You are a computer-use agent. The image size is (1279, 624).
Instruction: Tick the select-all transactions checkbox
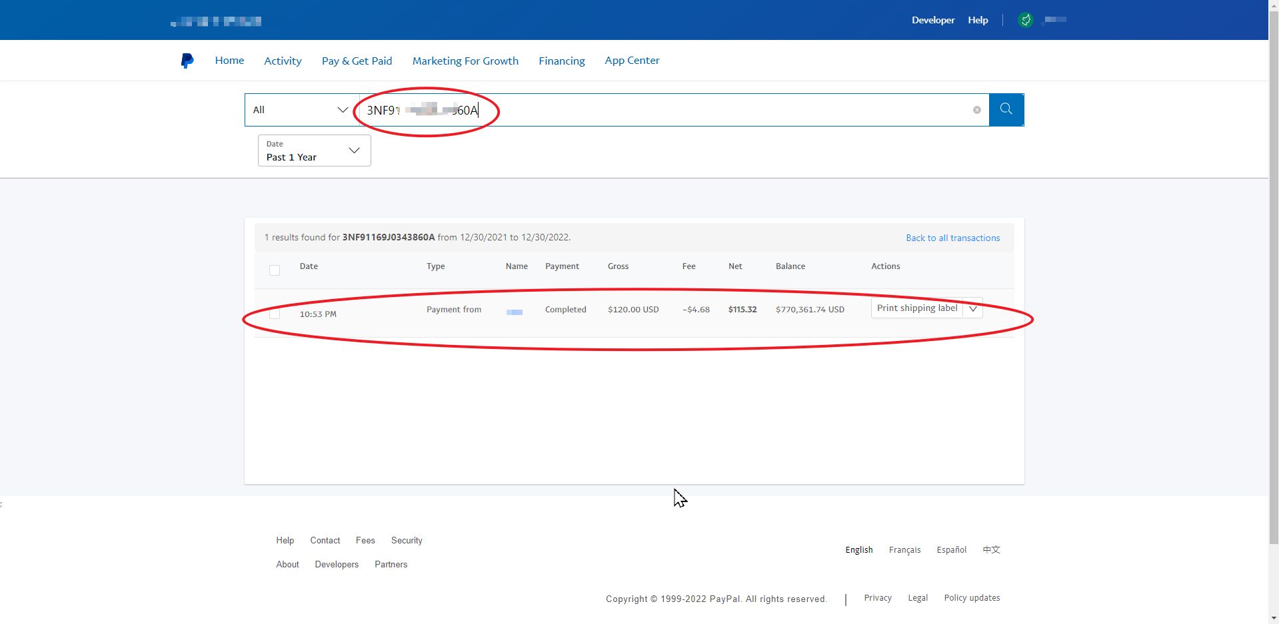tap(275, 270)
